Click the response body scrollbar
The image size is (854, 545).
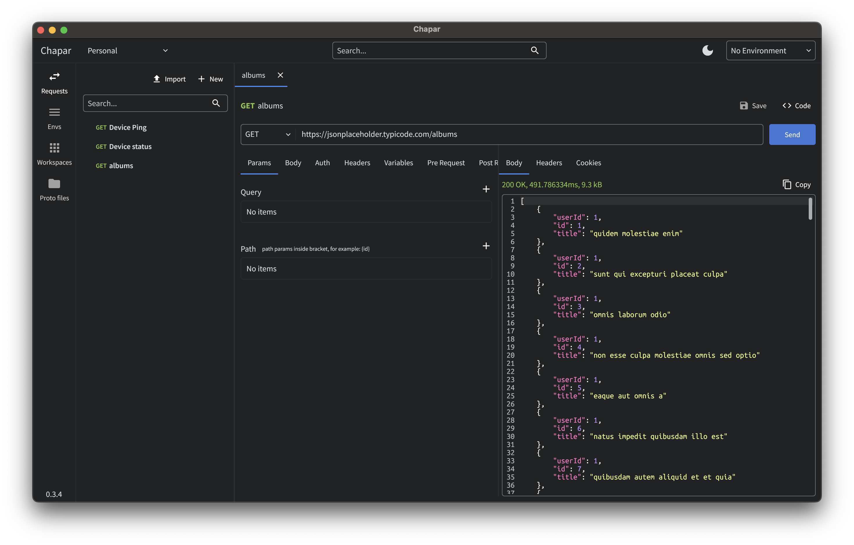click(810, 209)
